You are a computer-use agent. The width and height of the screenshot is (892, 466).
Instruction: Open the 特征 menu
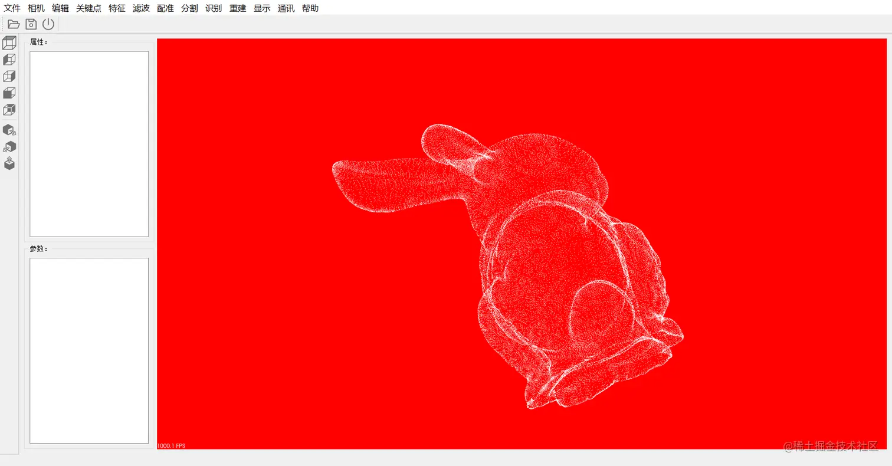pyautogui.click(x=117, y=8)
